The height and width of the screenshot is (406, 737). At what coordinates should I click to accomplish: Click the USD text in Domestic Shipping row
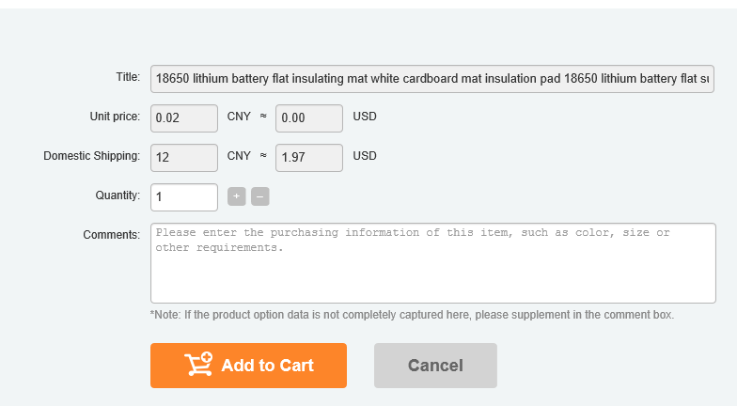pos(365,156)
